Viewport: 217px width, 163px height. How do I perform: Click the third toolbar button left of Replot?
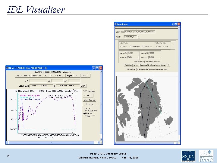click(x=58, y=76)
